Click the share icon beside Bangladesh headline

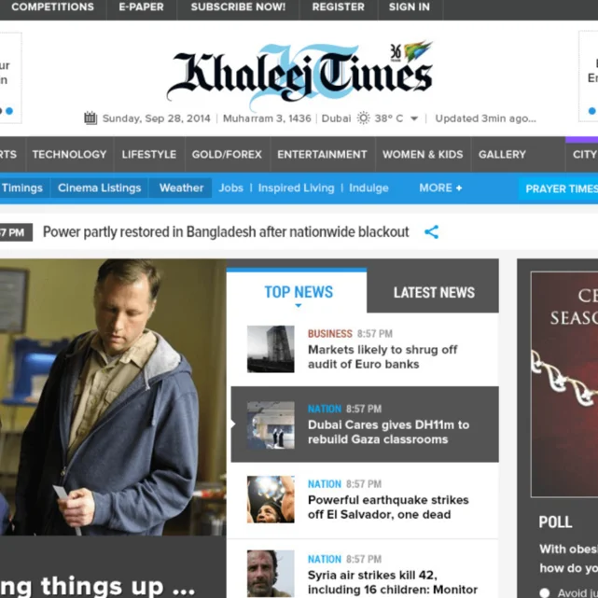click(431, 232)
